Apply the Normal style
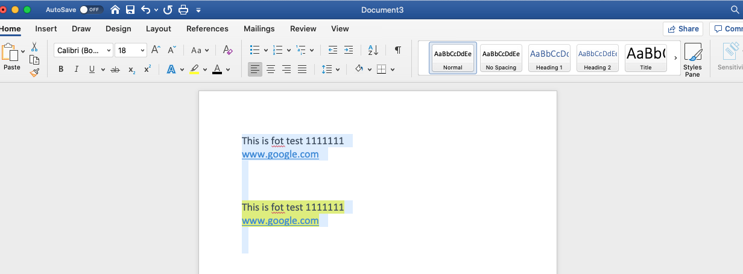743x274 pixels. click(x=453, y=58)
